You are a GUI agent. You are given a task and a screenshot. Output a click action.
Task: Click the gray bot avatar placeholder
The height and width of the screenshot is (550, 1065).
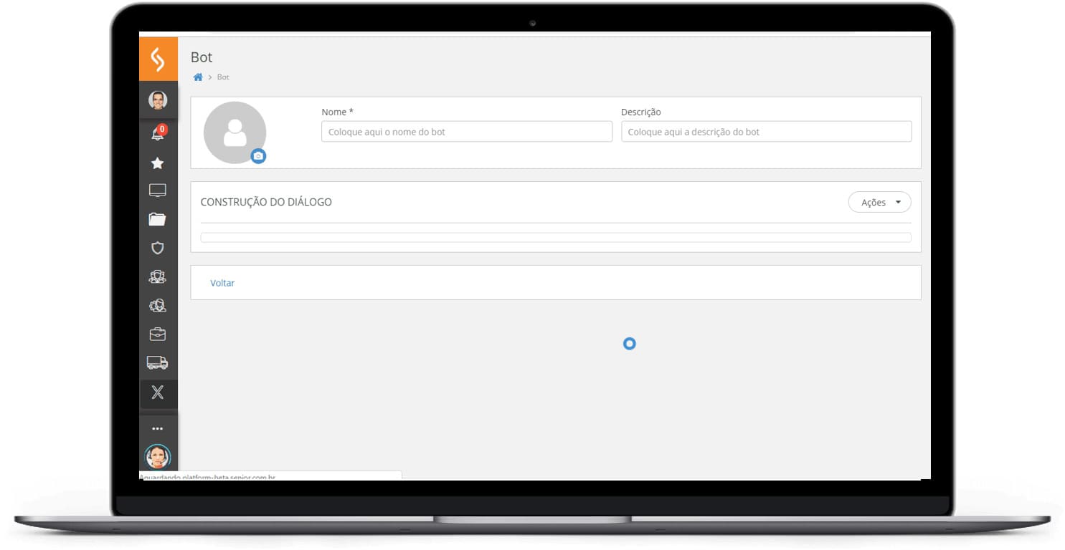point(234,131)
